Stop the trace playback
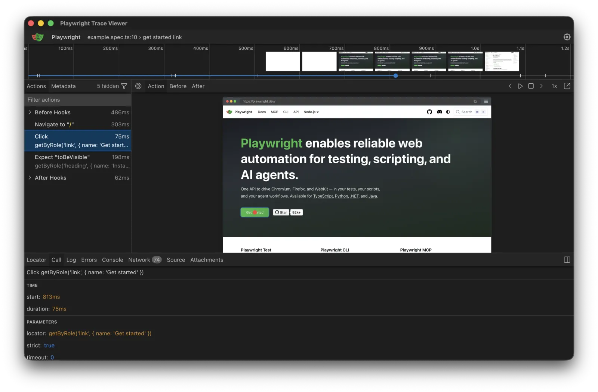 pos(531,86)
